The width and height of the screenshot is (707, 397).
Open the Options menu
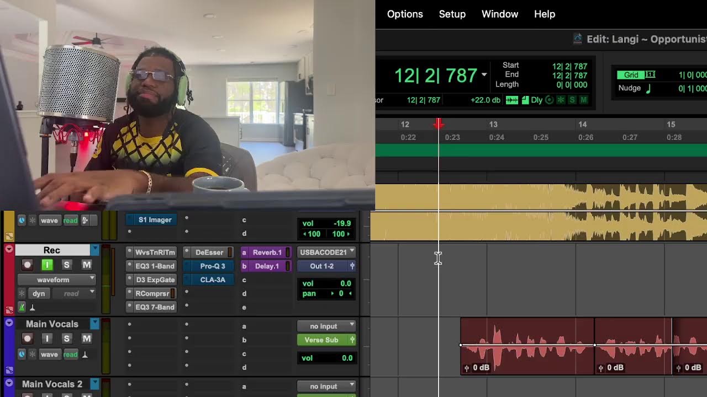click(x=405, y=14)
